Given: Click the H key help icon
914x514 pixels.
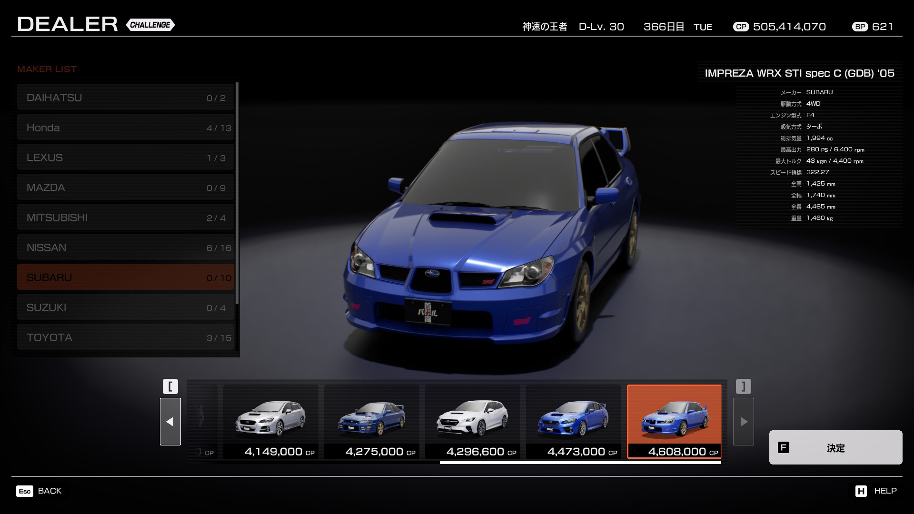Looking at the screenshot, I should [x=861, y=491].
